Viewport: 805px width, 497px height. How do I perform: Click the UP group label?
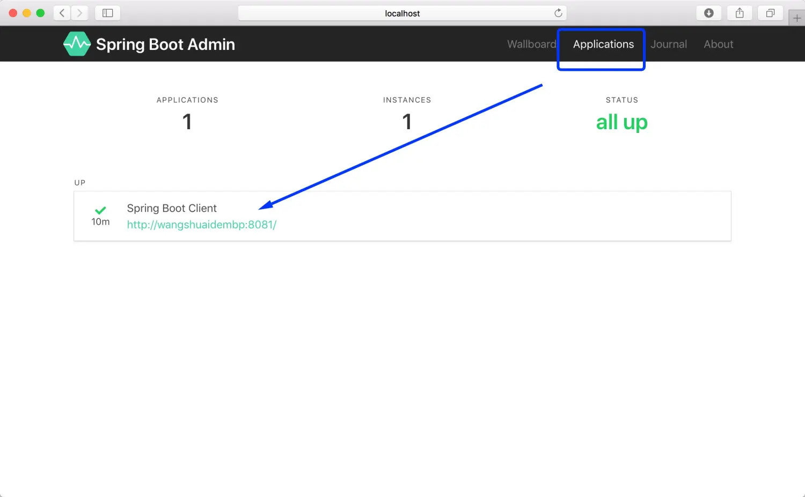point(80,183)
